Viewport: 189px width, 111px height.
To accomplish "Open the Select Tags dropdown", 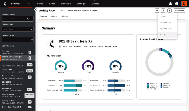I will 18,29.
